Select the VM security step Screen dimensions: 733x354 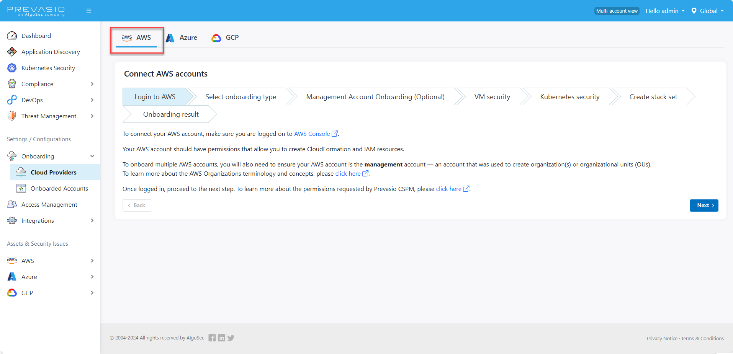pos(492,97)
